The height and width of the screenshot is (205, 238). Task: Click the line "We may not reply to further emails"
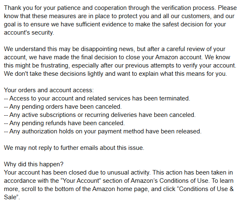pos(74,148)
